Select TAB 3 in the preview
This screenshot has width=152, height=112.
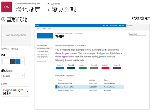pos(49,28)
